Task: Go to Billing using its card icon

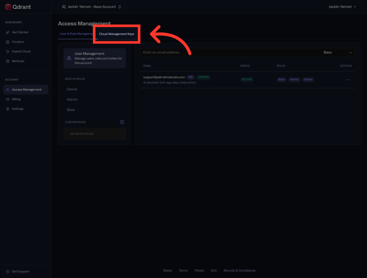Action: [x=8, y=99]
